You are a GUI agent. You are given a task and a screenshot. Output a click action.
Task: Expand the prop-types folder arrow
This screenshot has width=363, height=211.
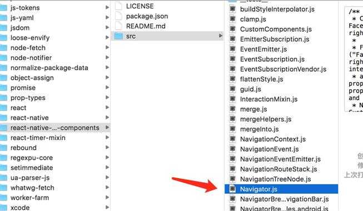(x=107, y=97)
